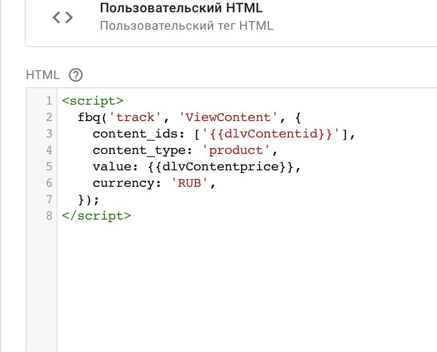The height and width of the screenshot is (352, 437).
Task: Click the closing }); on line 7
Action: [88, 200]
